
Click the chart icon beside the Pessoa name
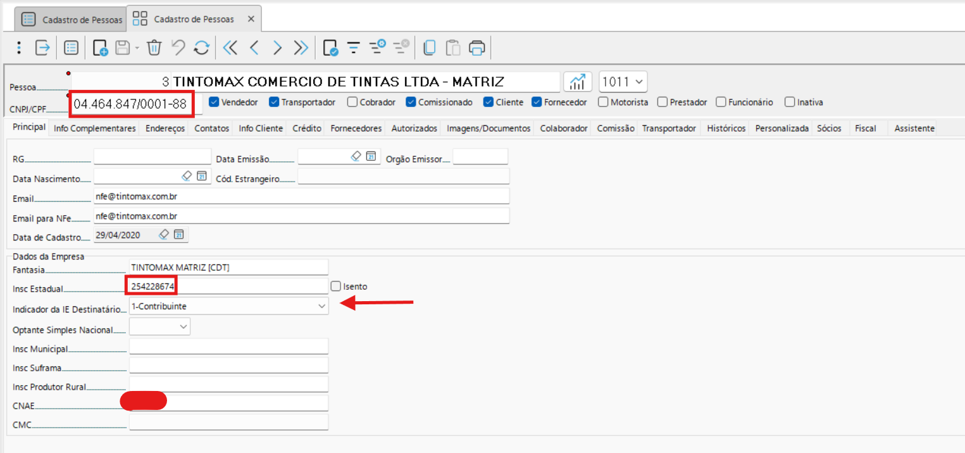tap(576, 82)
